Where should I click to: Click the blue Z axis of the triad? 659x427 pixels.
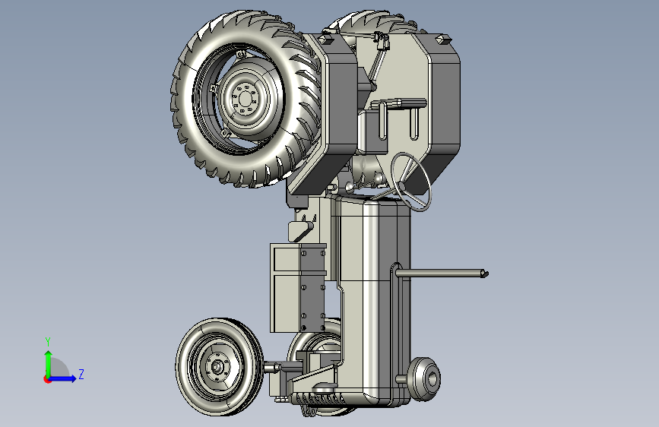tap(62, 378)
